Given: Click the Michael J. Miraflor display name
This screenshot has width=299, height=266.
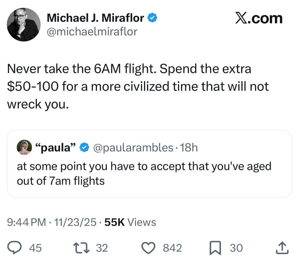Looking at the screenshot, I should coord(95,18).
